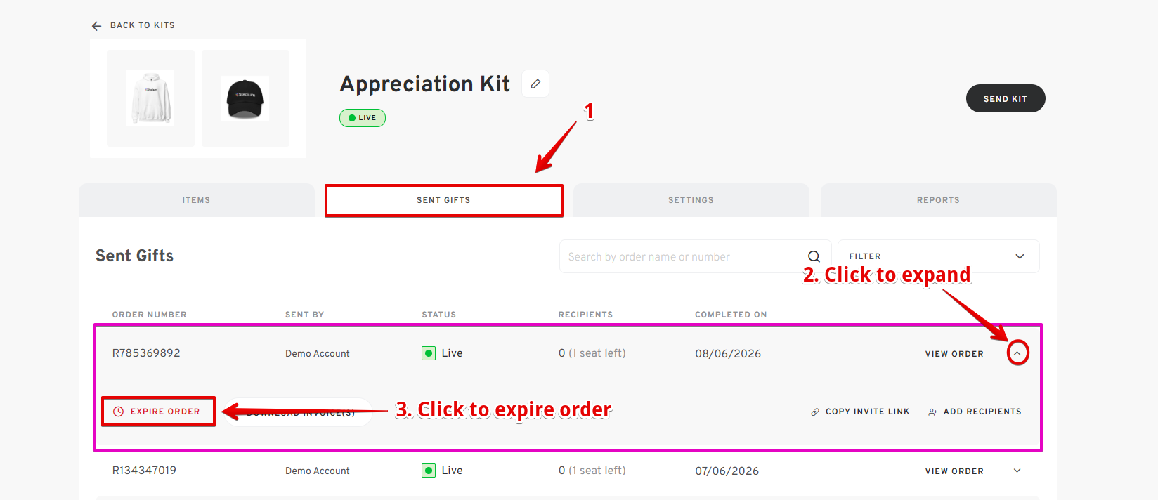Click the link icon beside Copy Invite Link
Screen dimensions: 1158x500
[815, 412]
